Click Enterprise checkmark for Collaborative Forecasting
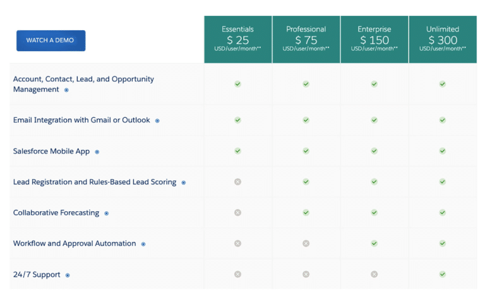This screenshot has height=300, width=485. pos(374,212)
